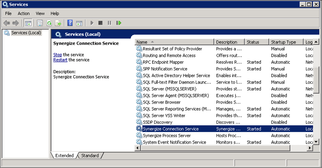The width and height of the screenshot is (322, 168).
Task: Click the vertical scrollbar thumb
Action: pyautogui.click(x=316, y=80)
